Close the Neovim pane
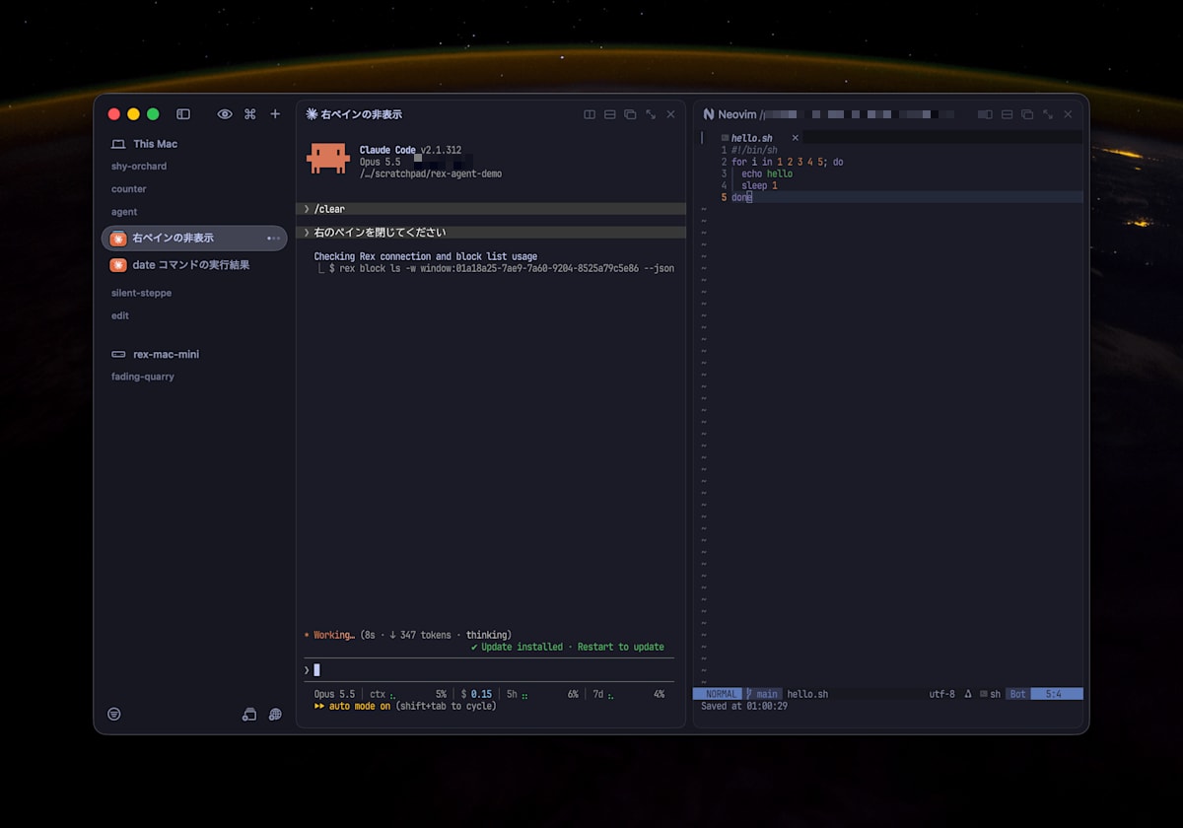1183x828 pixels. 1068,114
